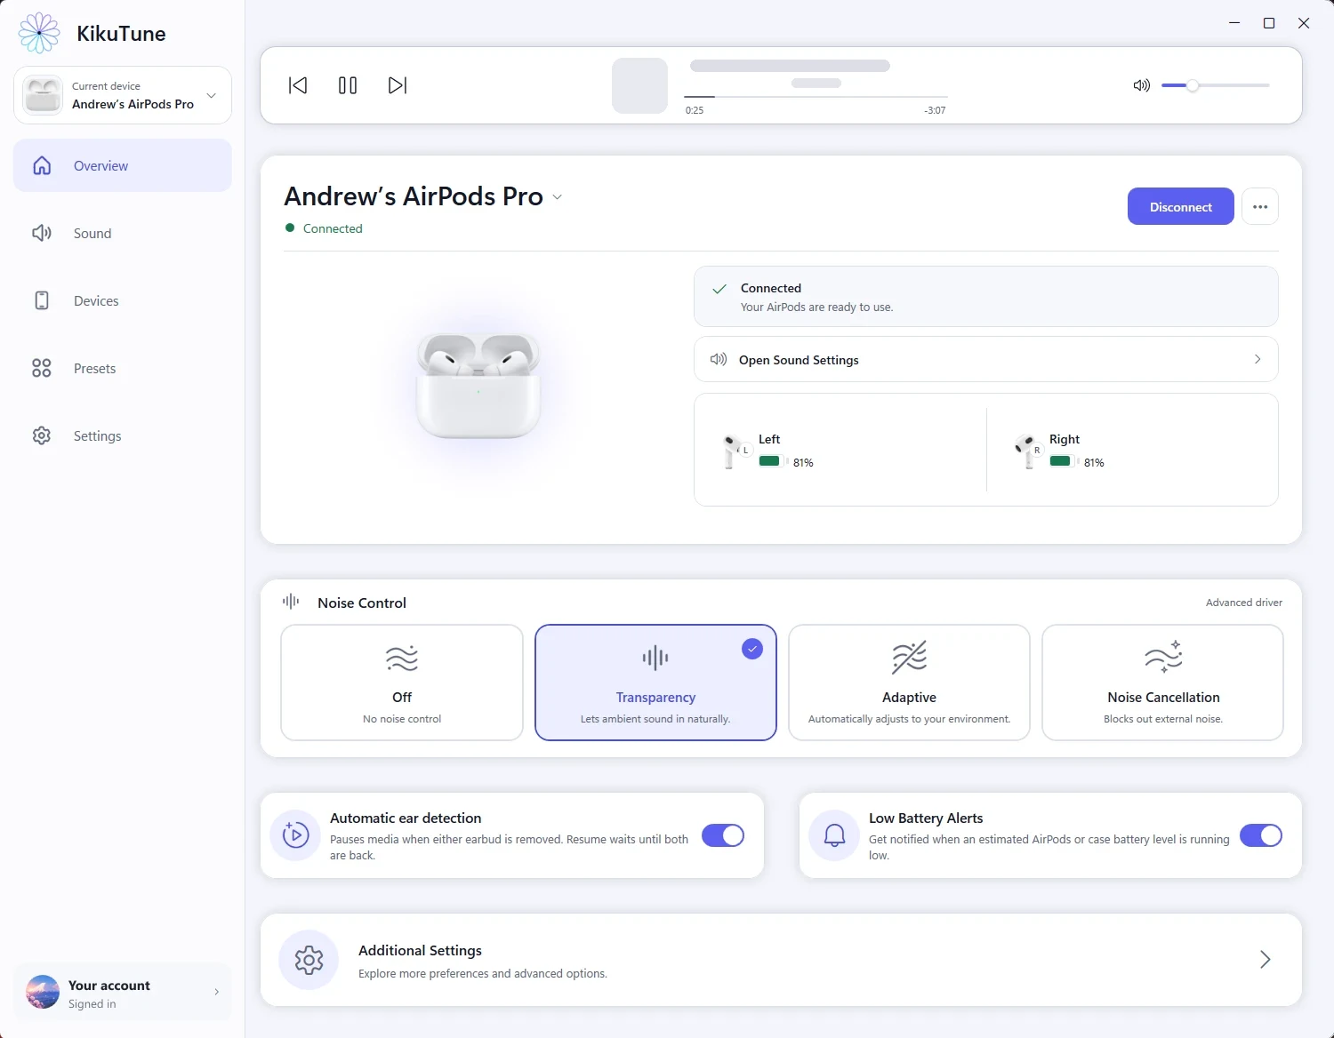Skip to the next track
Screen dimensions: 1334x1038
click(398, 85)
